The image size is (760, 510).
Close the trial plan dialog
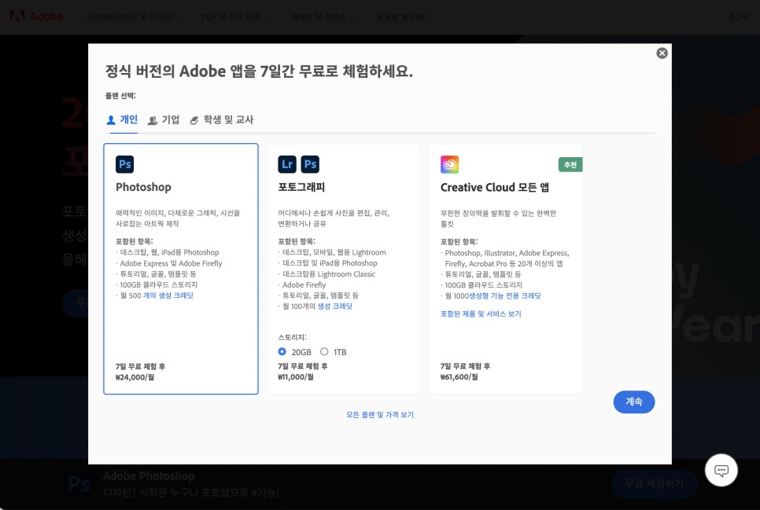662,53
